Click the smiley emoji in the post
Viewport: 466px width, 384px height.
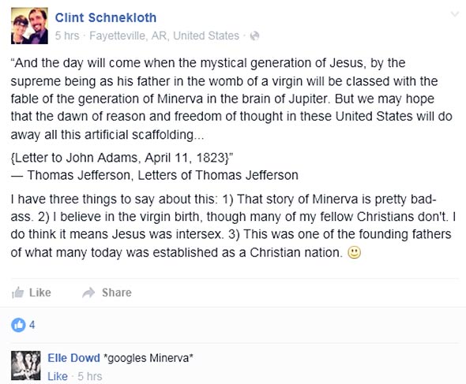(x=355, y=252)
